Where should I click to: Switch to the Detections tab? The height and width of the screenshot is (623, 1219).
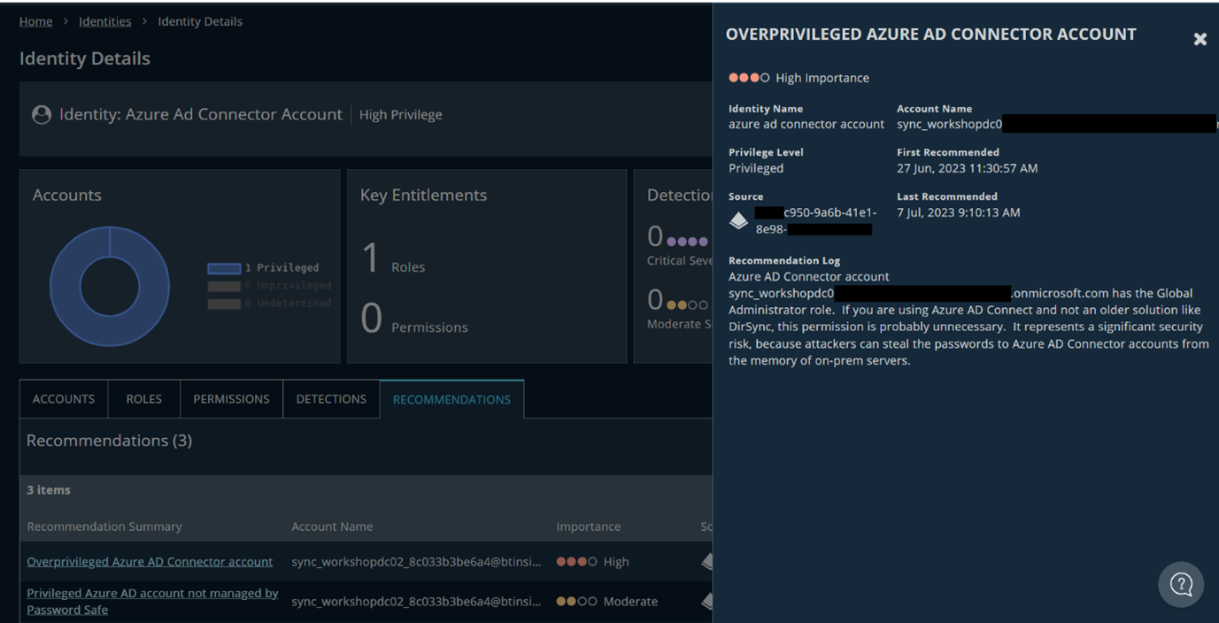tap(331, 399)
